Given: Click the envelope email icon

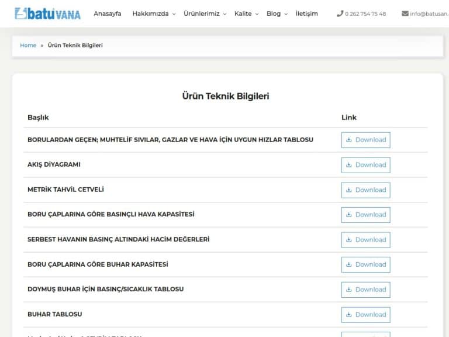Looking at the screenshot, I should pos(405,13).
